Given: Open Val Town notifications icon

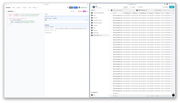Looking at the screenshot, I should coord(67,8).
